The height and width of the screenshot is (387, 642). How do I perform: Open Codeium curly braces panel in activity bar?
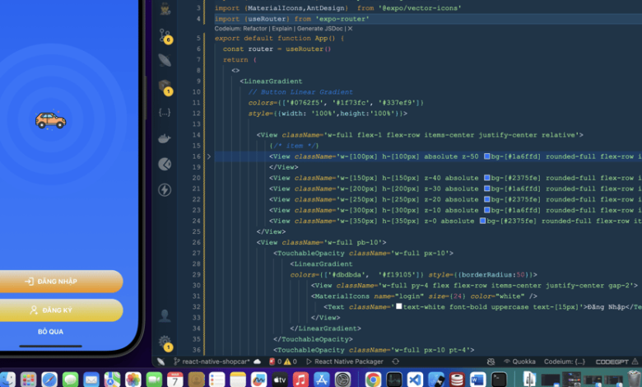pyautogui.click(x=165, y=112)
